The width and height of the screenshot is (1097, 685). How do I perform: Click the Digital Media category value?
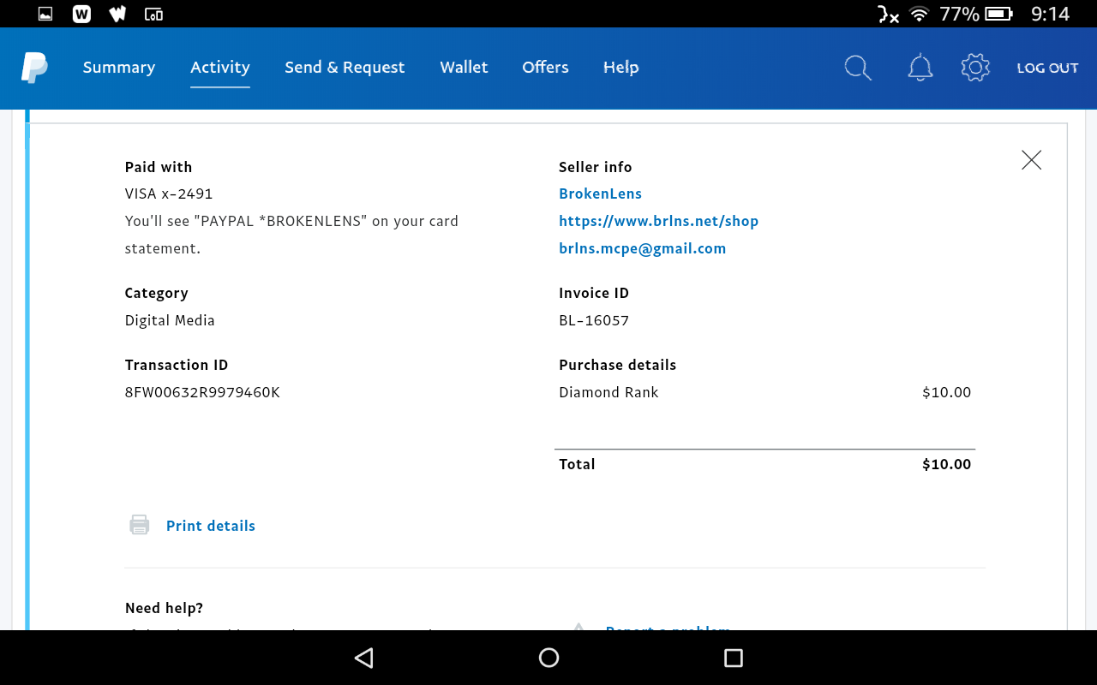point(170,320)
